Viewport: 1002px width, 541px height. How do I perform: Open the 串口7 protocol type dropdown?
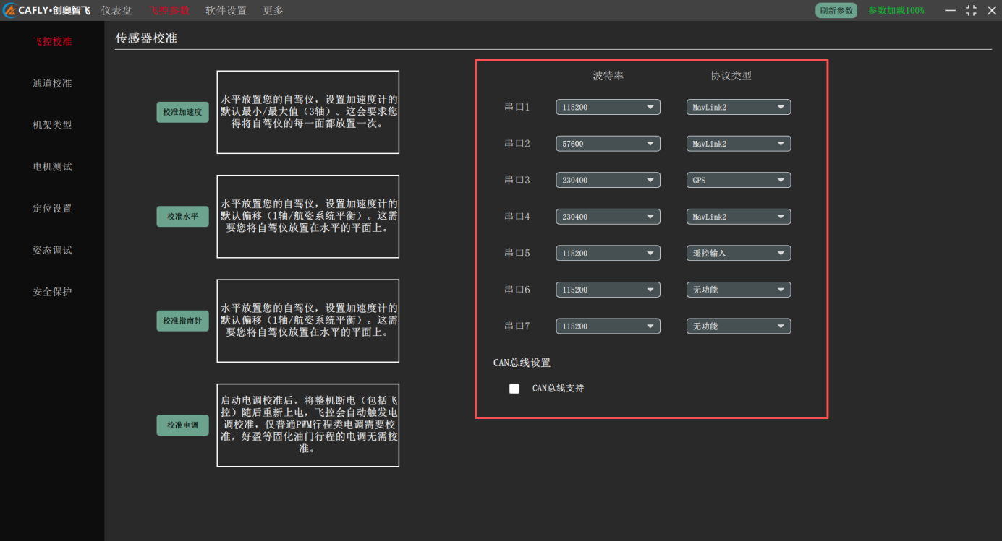pos(739,326)
